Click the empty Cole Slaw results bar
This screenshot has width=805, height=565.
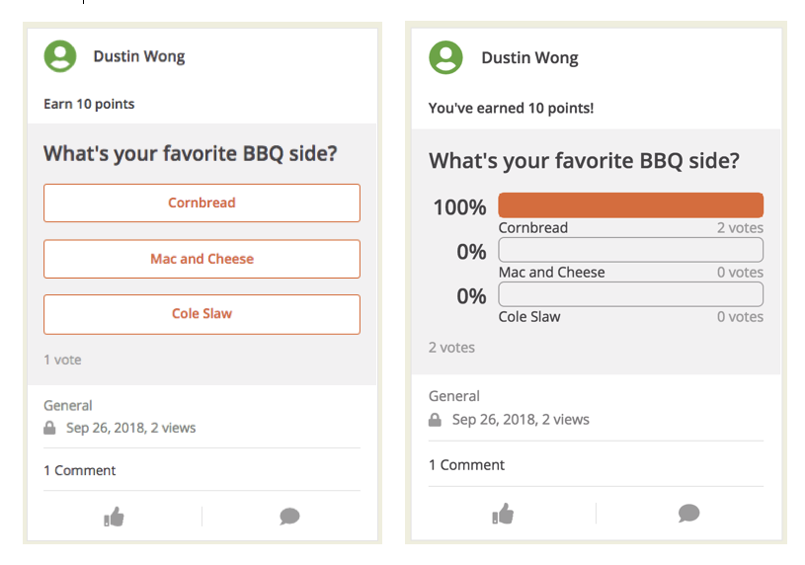(x=630, y=294)
